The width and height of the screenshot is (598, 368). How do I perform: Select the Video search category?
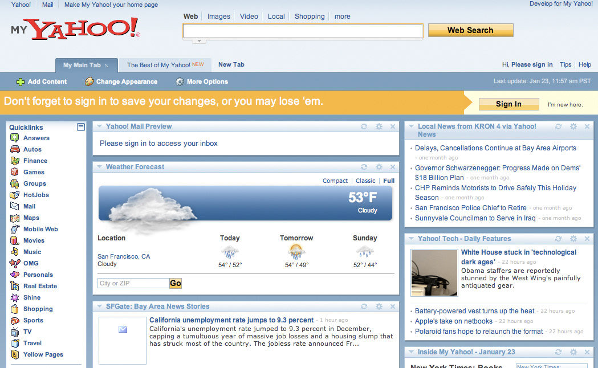pyautogui.click(x=249, y=17)
